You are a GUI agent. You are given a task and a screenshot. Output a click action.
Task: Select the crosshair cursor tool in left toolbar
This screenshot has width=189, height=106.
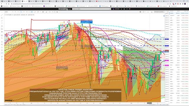point(2,12)
